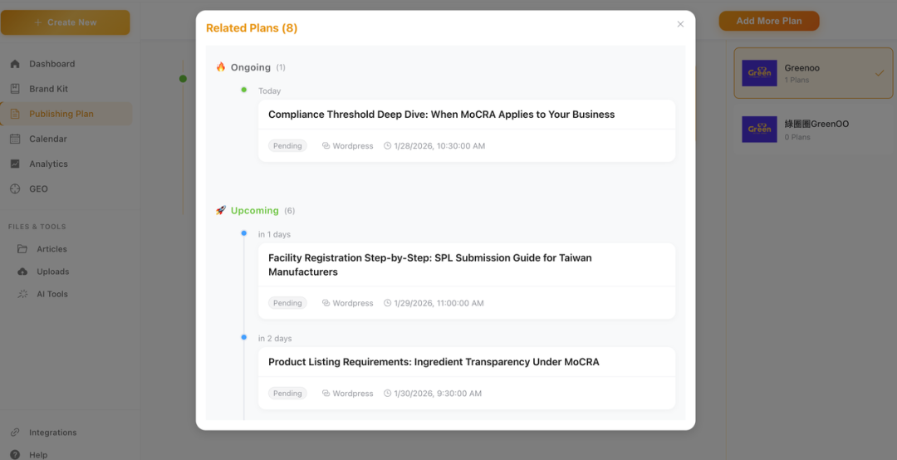Open Integrations in the sidebar
897x460 pixels.
(52, 433)
